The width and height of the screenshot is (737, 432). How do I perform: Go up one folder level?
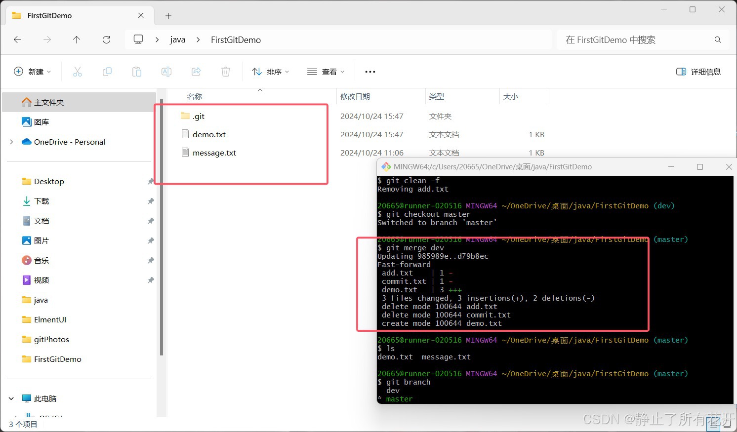point(77,39)
